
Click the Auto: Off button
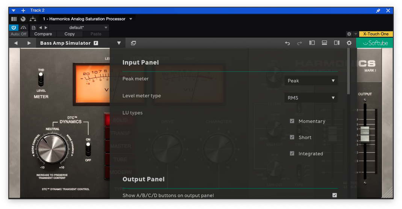click(x=18, y=34)
